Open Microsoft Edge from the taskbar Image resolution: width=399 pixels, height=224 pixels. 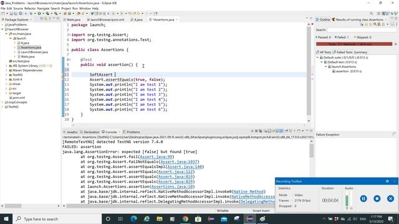[133, 218]
